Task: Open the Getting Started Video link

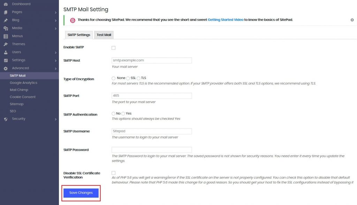Action: click(225, 20)
